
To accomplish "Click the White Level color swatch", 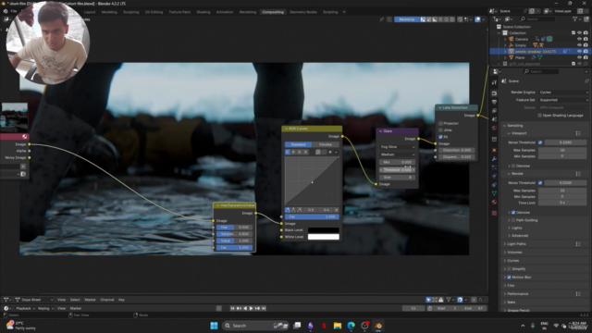I will [x=324, y=237].
